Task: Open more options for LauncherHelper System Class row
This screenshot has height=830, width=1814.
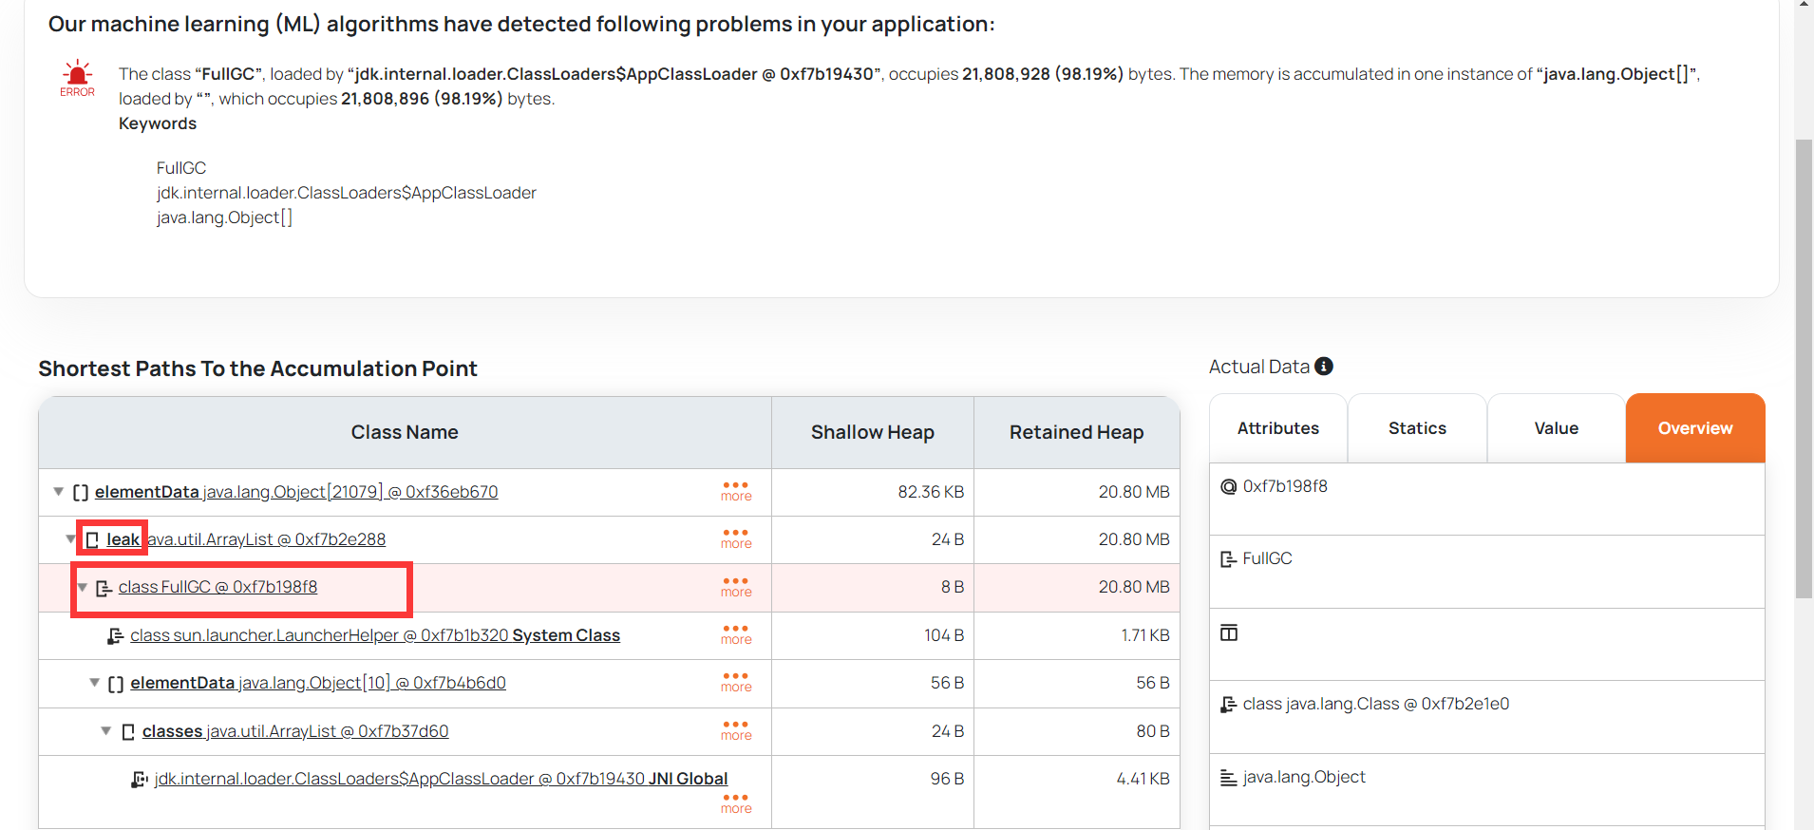Action: tap(736, 634)
